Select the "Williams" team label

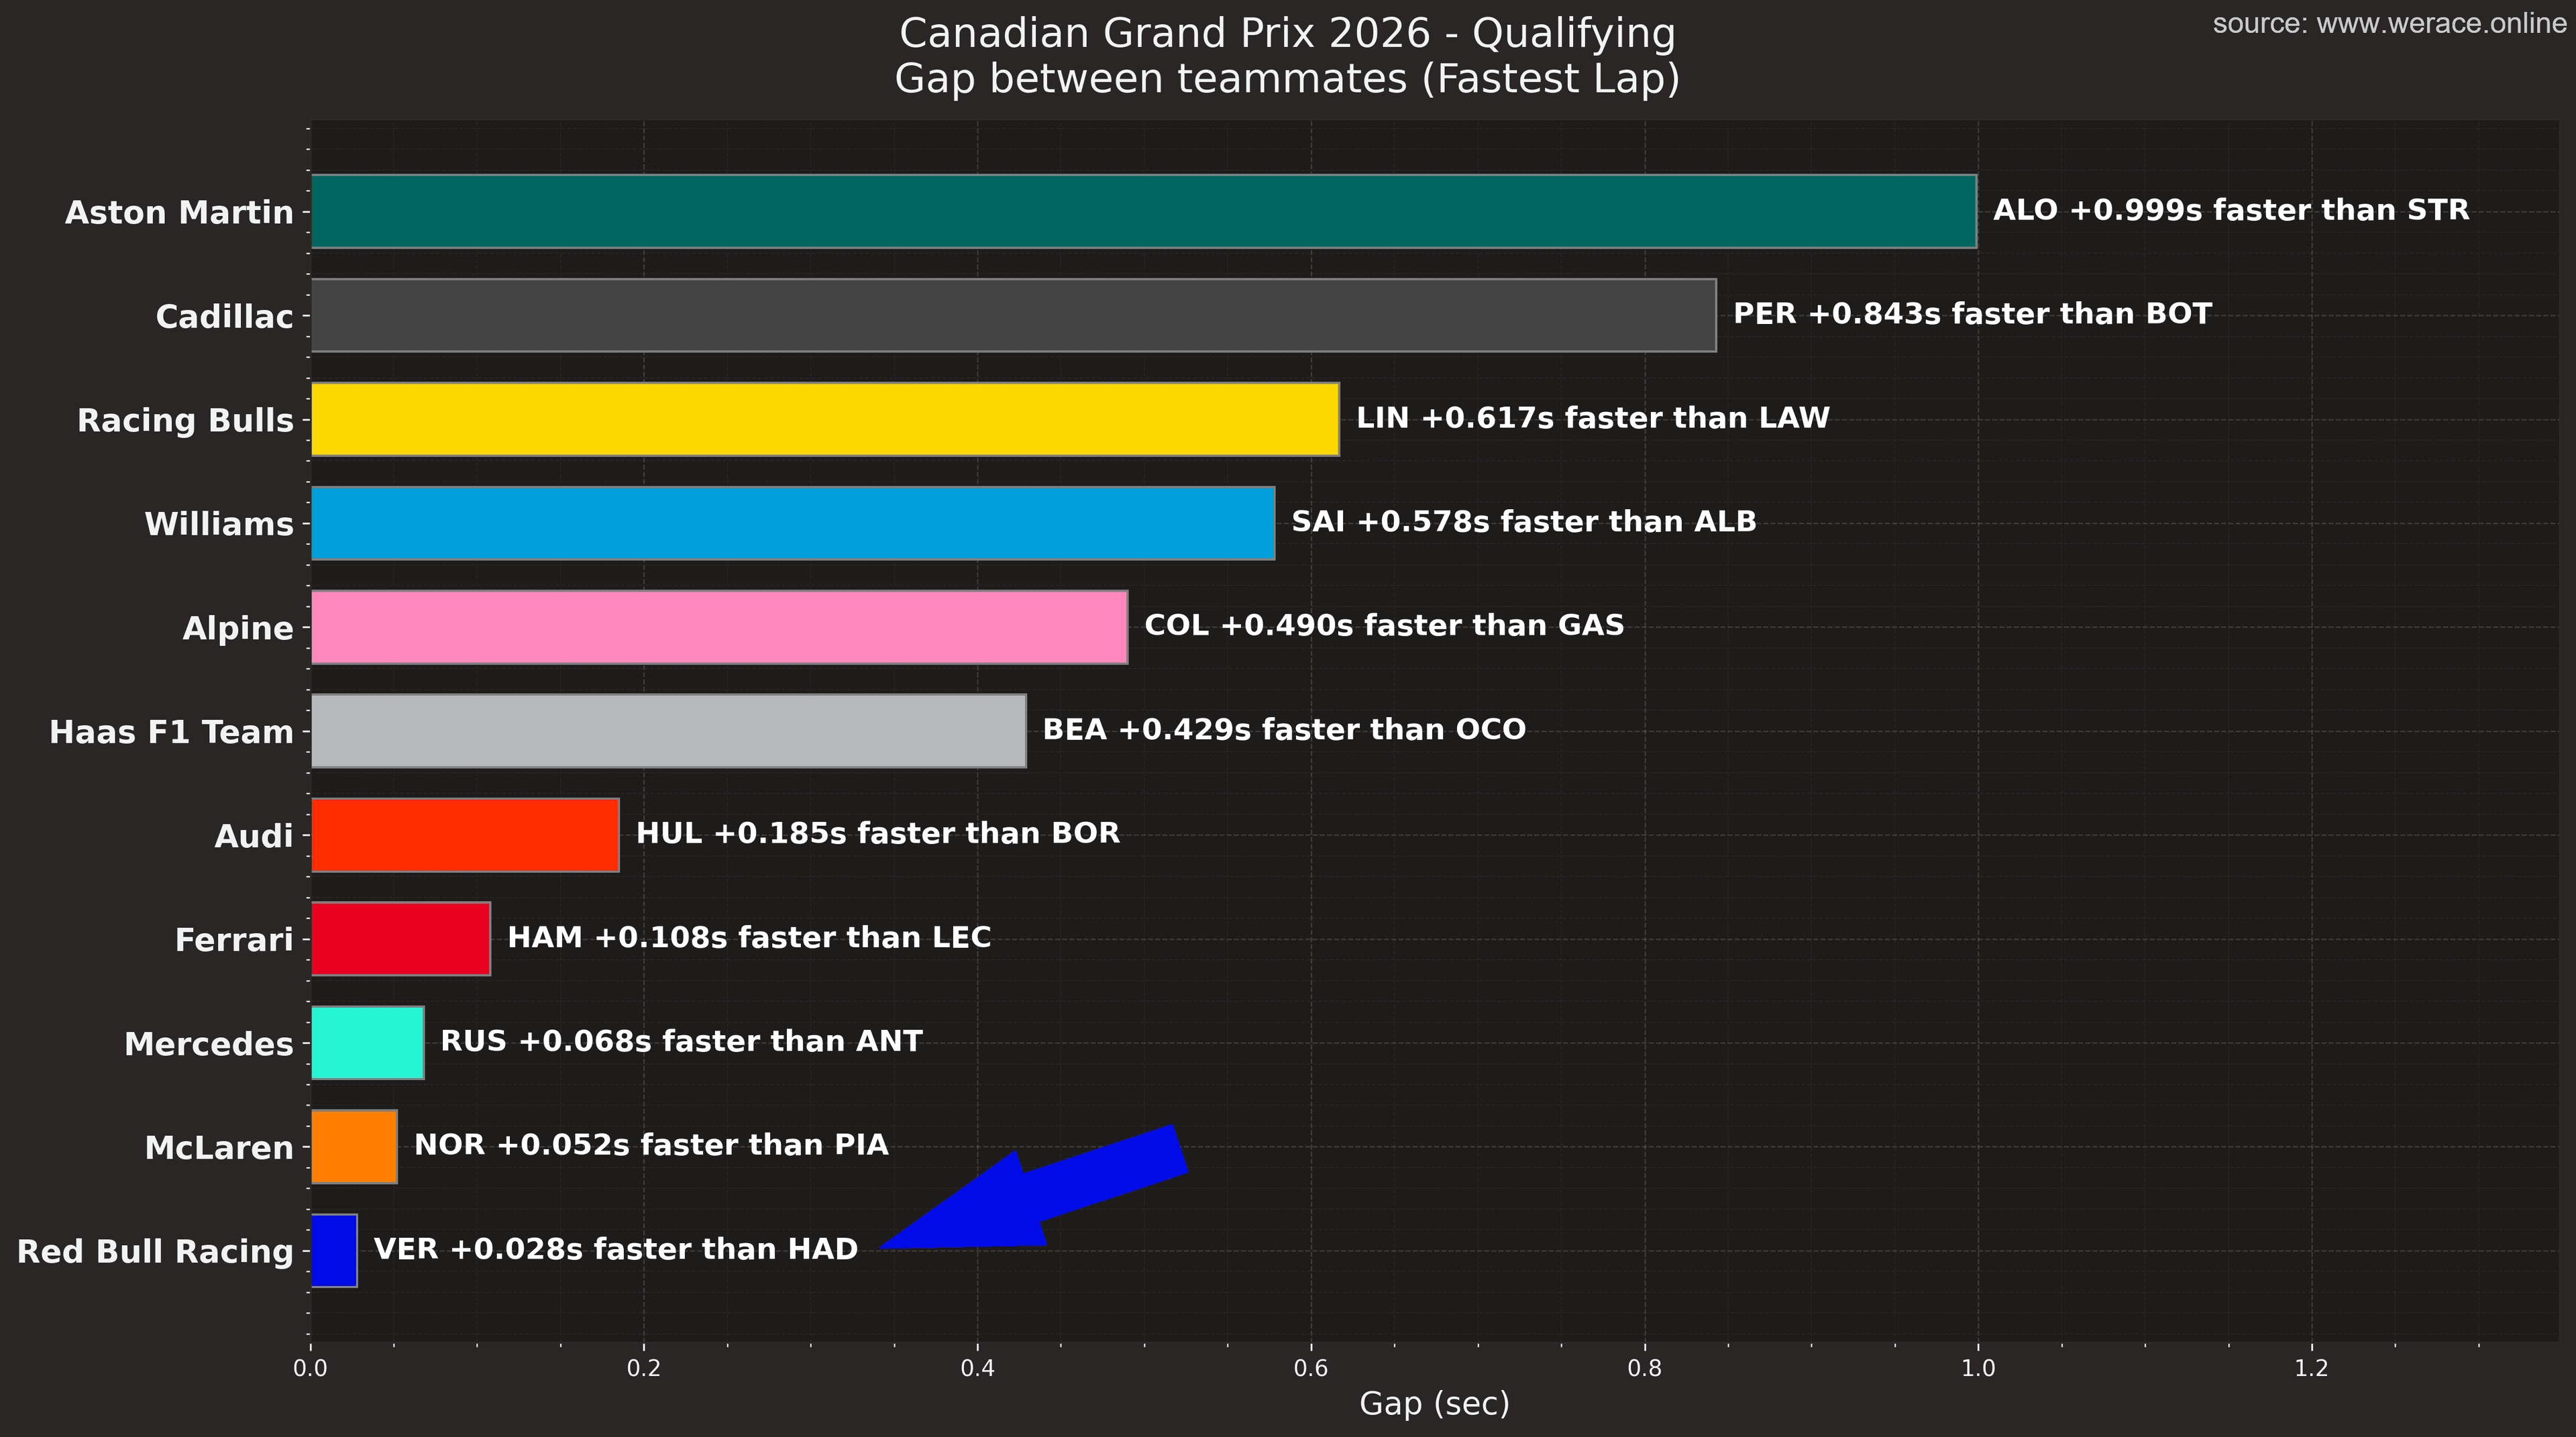[x=220, y=524]
